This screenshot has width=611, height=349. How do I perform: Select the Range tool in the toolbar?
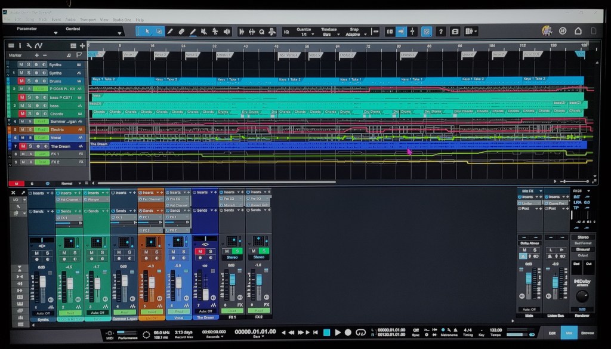[x=159, y=32]
